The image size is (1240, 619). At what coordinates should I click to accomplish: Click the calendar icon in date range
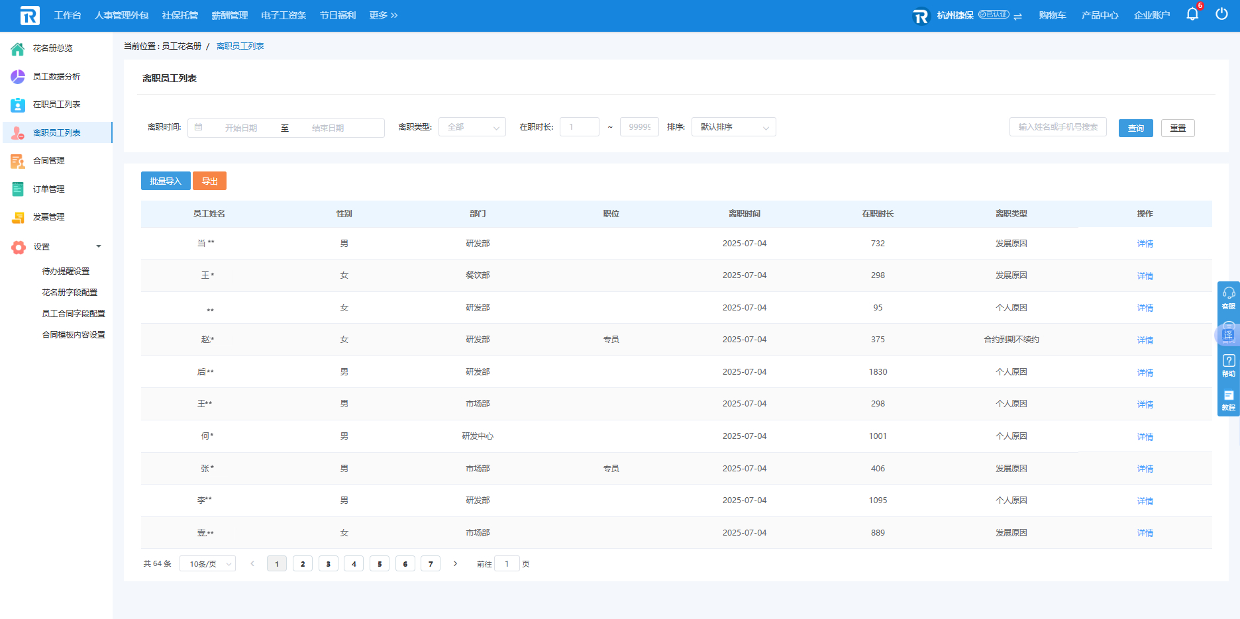(x=199, y=127)
